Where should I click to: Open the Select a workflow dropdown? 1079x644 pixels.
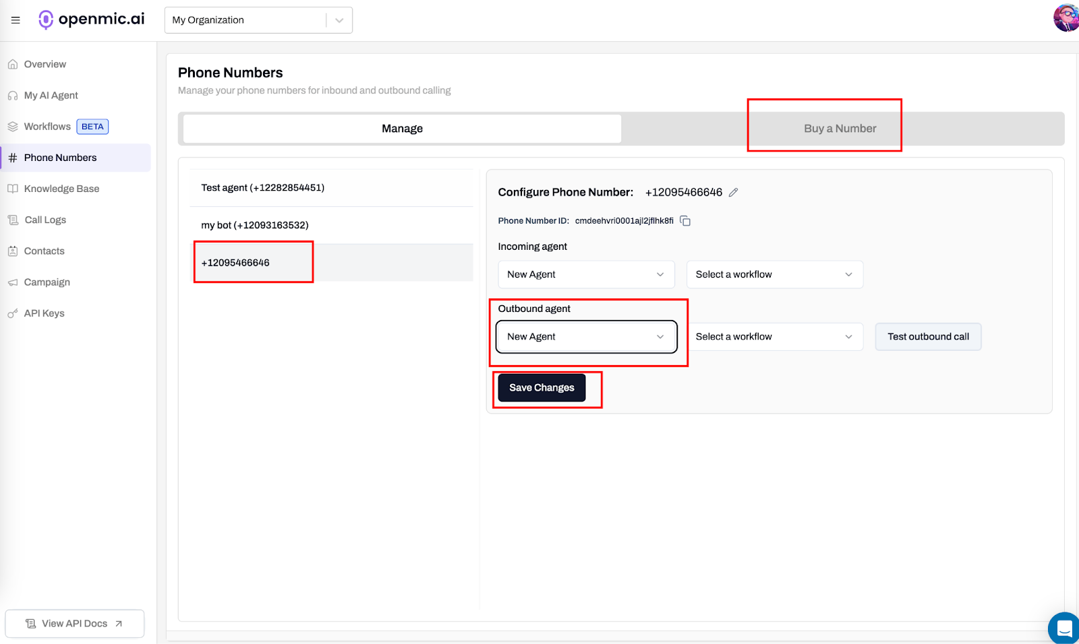(774, 274)
